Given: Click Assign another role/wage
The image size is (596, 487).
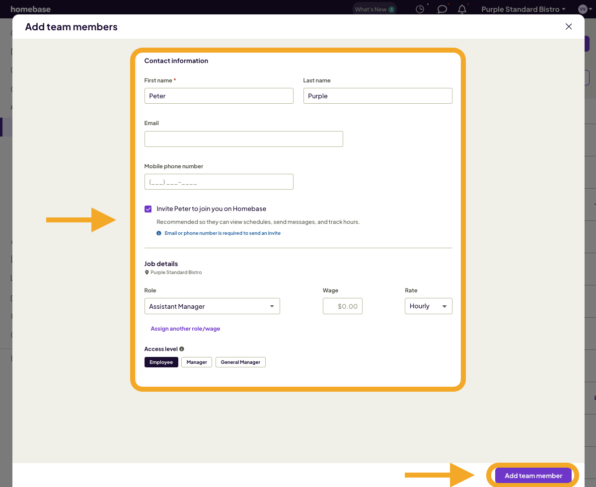Looking at the screenshot, I should [x=185, y=328].
